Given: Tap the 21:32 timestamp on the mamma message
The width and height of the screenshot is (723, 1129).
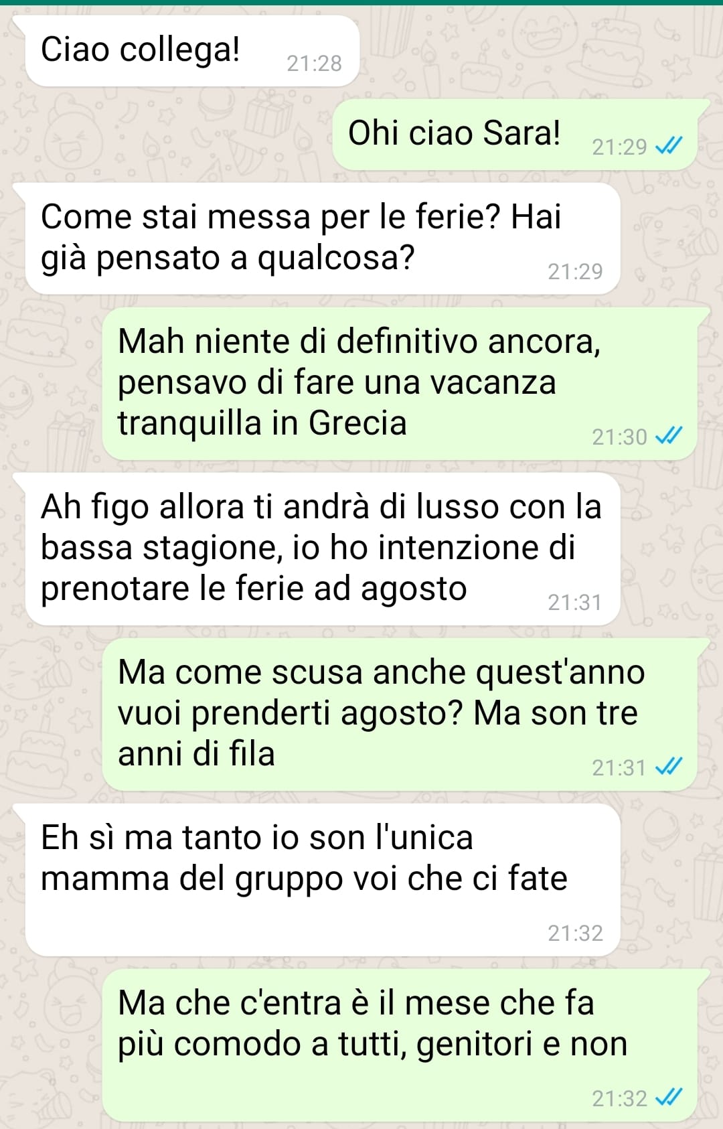Looking at the screenshot, I should coord(575,933).
